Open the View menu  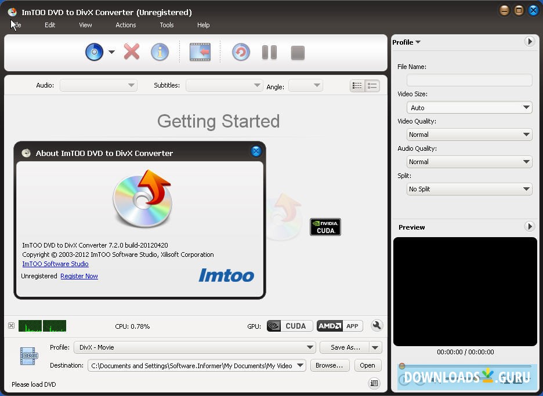(85, 25)
